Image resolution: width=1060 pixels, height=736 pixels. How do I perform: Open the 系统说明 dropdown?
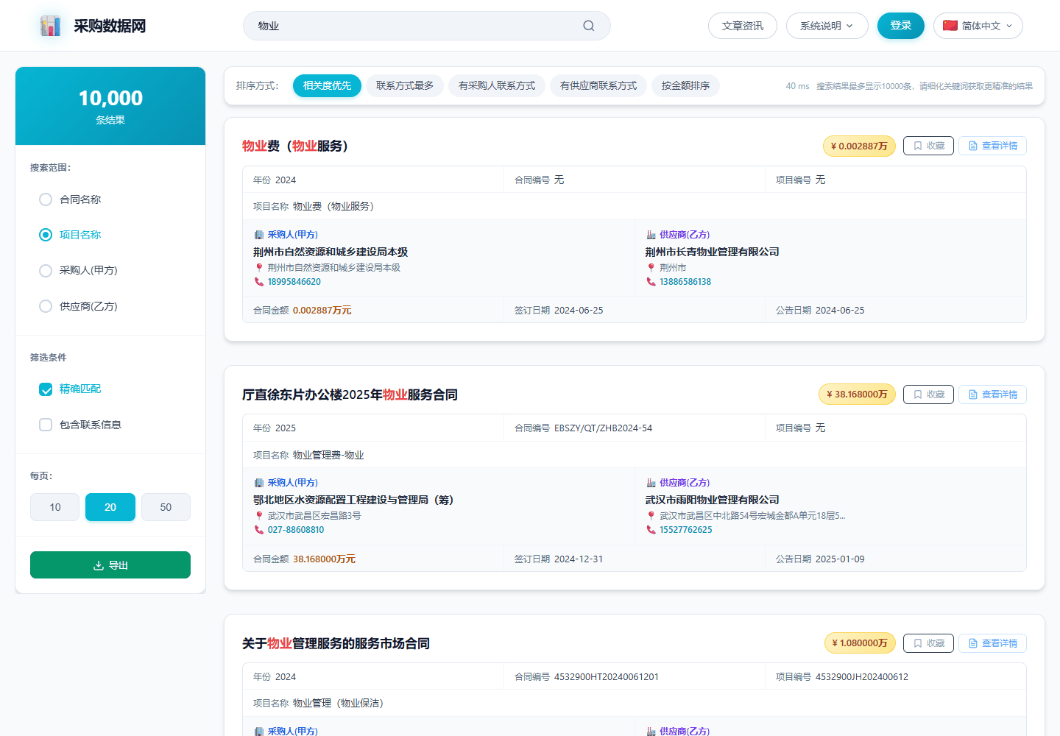click(827, 26)
